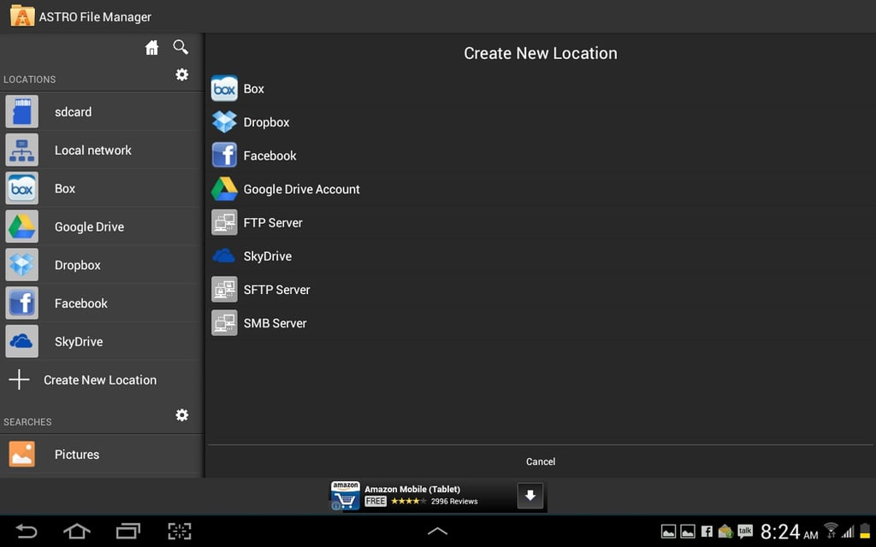
Task: Tap Amazon shopping cart ad thumbnail
Action: pos(345,495)
